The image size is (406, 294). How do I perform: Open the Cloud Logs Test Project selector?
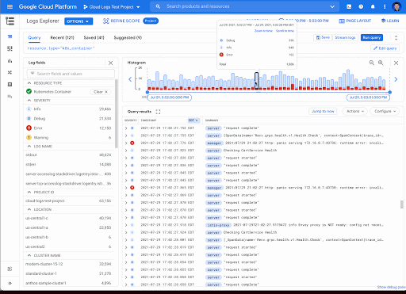coord(112,7)
